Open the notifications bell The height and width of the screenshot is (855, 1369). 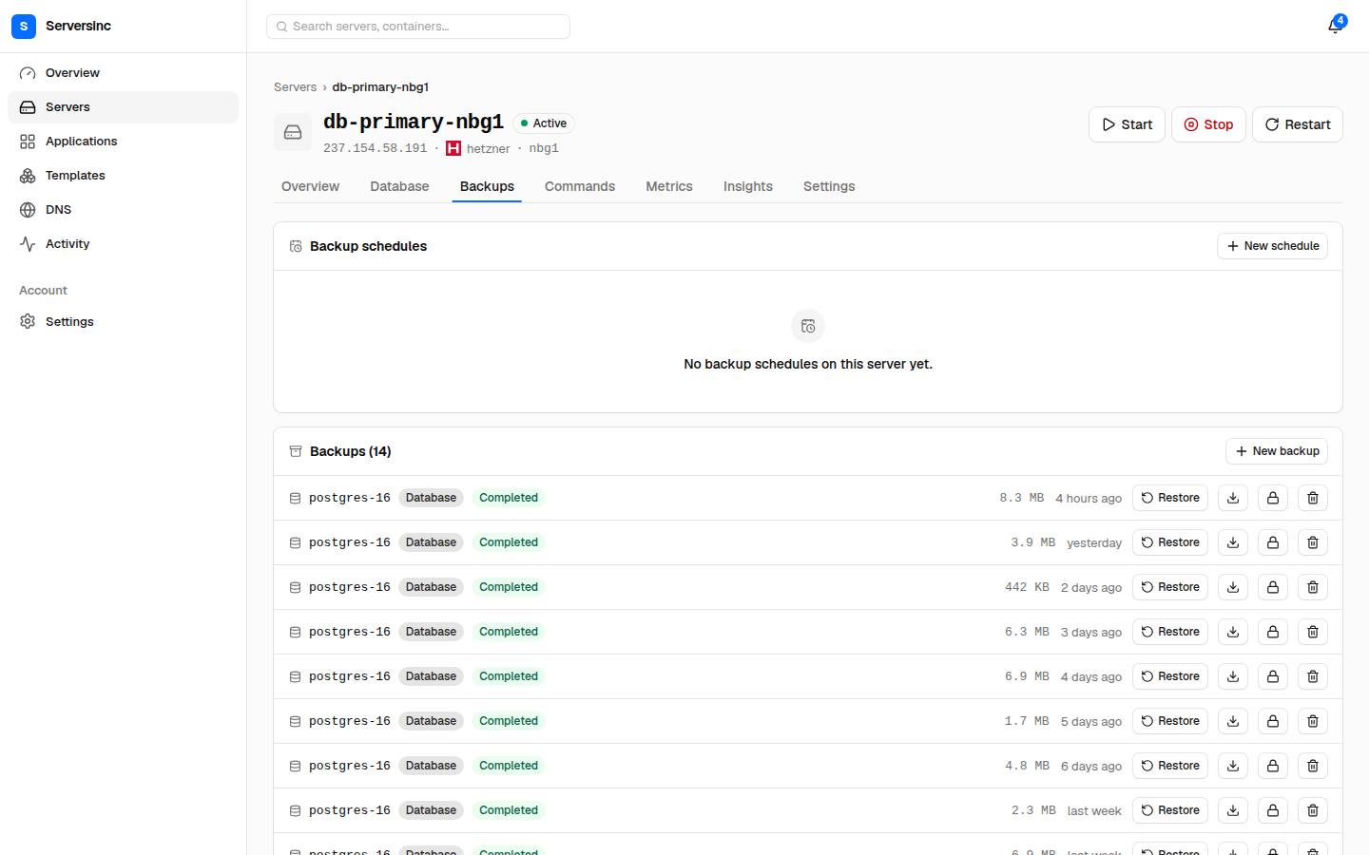coord(1336,26)
